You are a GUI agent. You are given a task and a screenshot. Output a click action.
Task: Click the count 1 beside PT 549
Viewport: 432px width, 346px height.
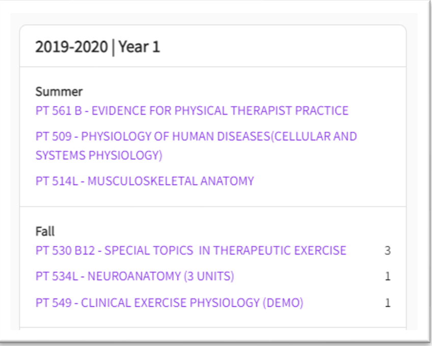[x=388, y=303]
